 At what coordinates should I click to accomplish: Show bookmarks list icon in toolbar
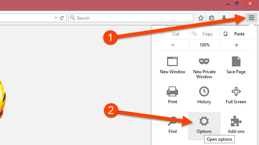pos(211,18)
